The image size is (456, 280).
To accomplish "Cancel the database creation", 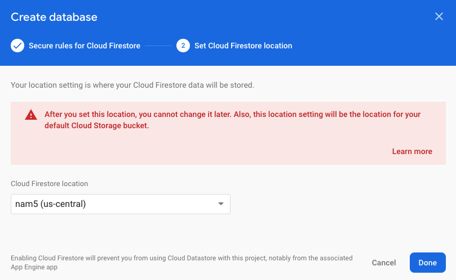I will tap(384, 263).
